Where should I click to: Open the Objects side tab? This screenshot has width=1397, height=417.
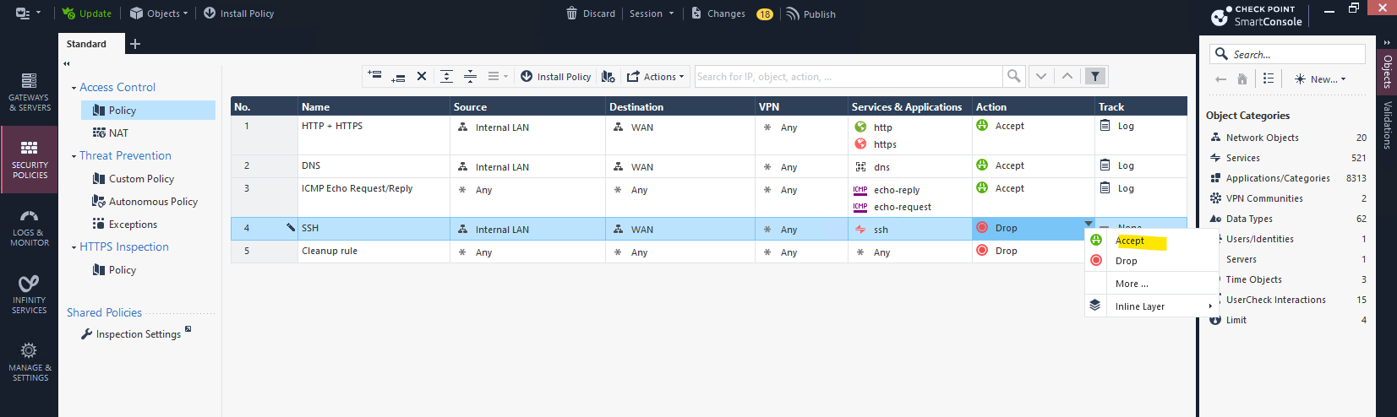click(1387, 72)
